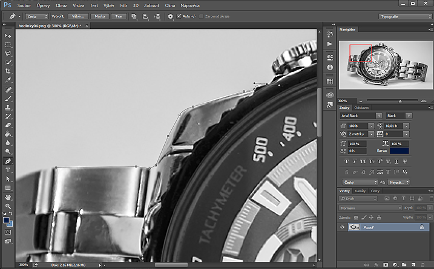The width and height of the screenshot is (434, 269).
Task: Open pen options gear menu
Action: (170, 16)
